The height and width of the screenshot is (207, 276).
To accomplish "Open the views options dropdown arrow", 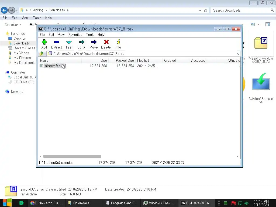I will 258,24.
